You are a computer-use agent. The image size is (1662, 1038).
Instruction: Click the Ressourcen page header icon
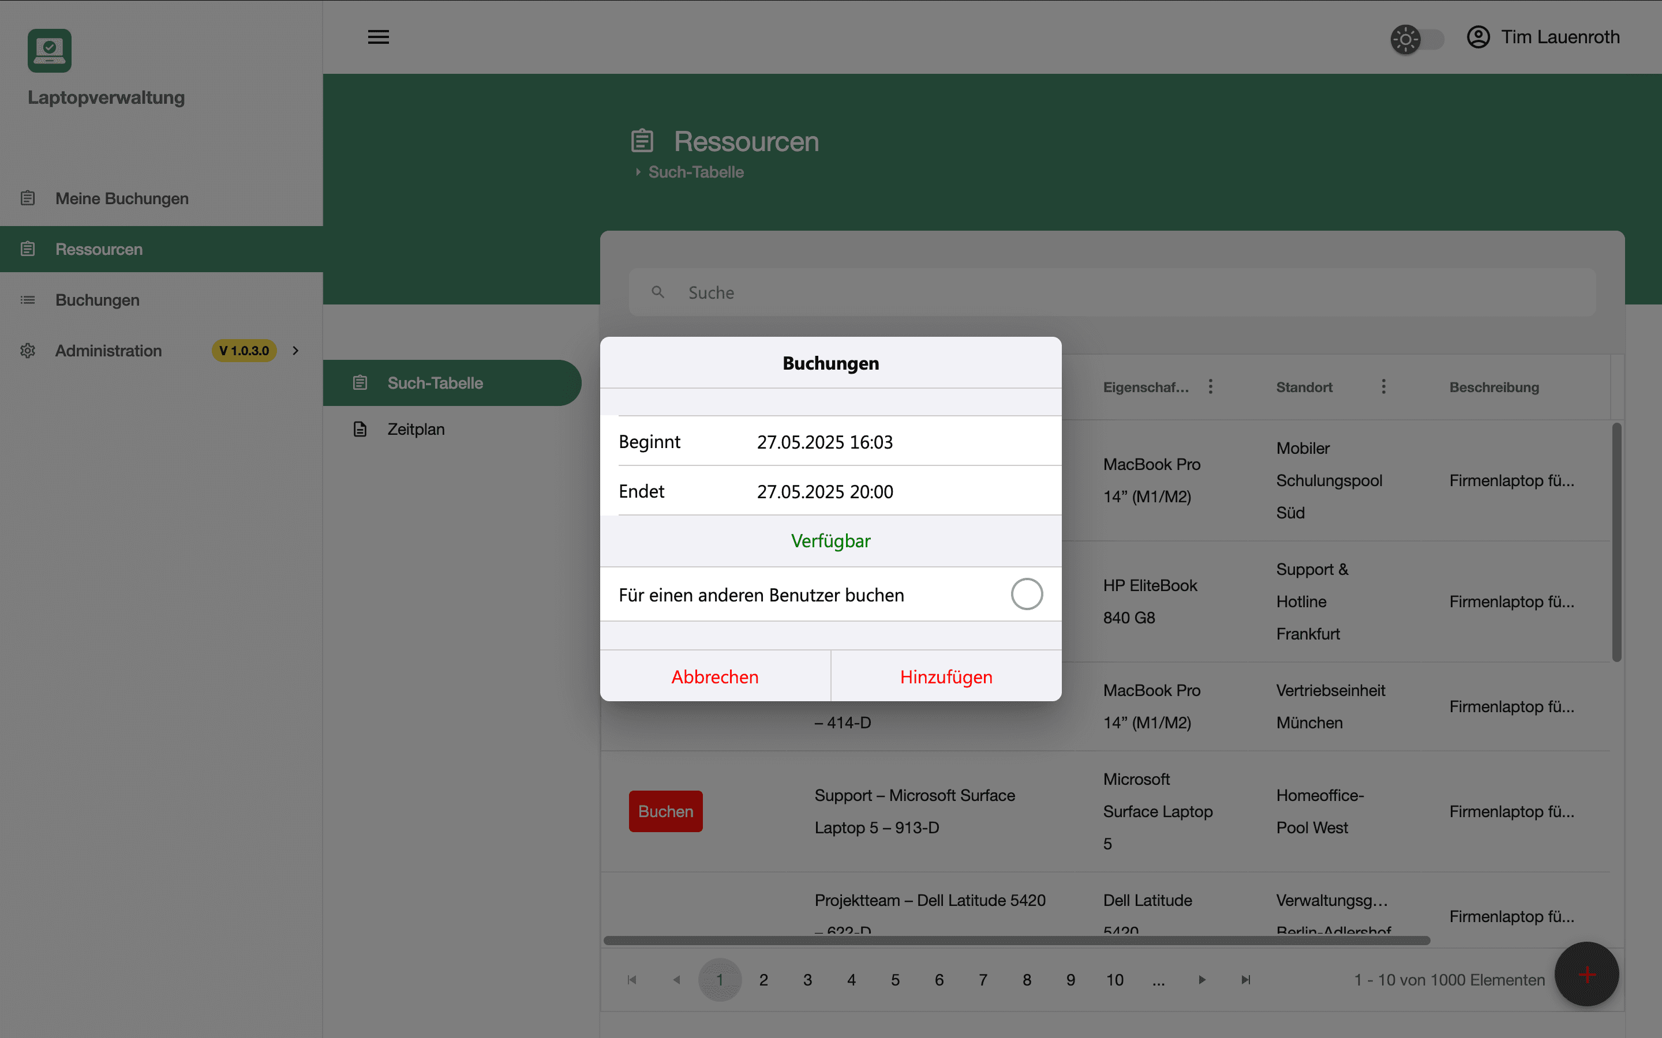click(642, 141)
